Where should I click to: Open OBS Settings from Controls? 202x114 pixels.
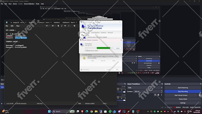[183, 103]
